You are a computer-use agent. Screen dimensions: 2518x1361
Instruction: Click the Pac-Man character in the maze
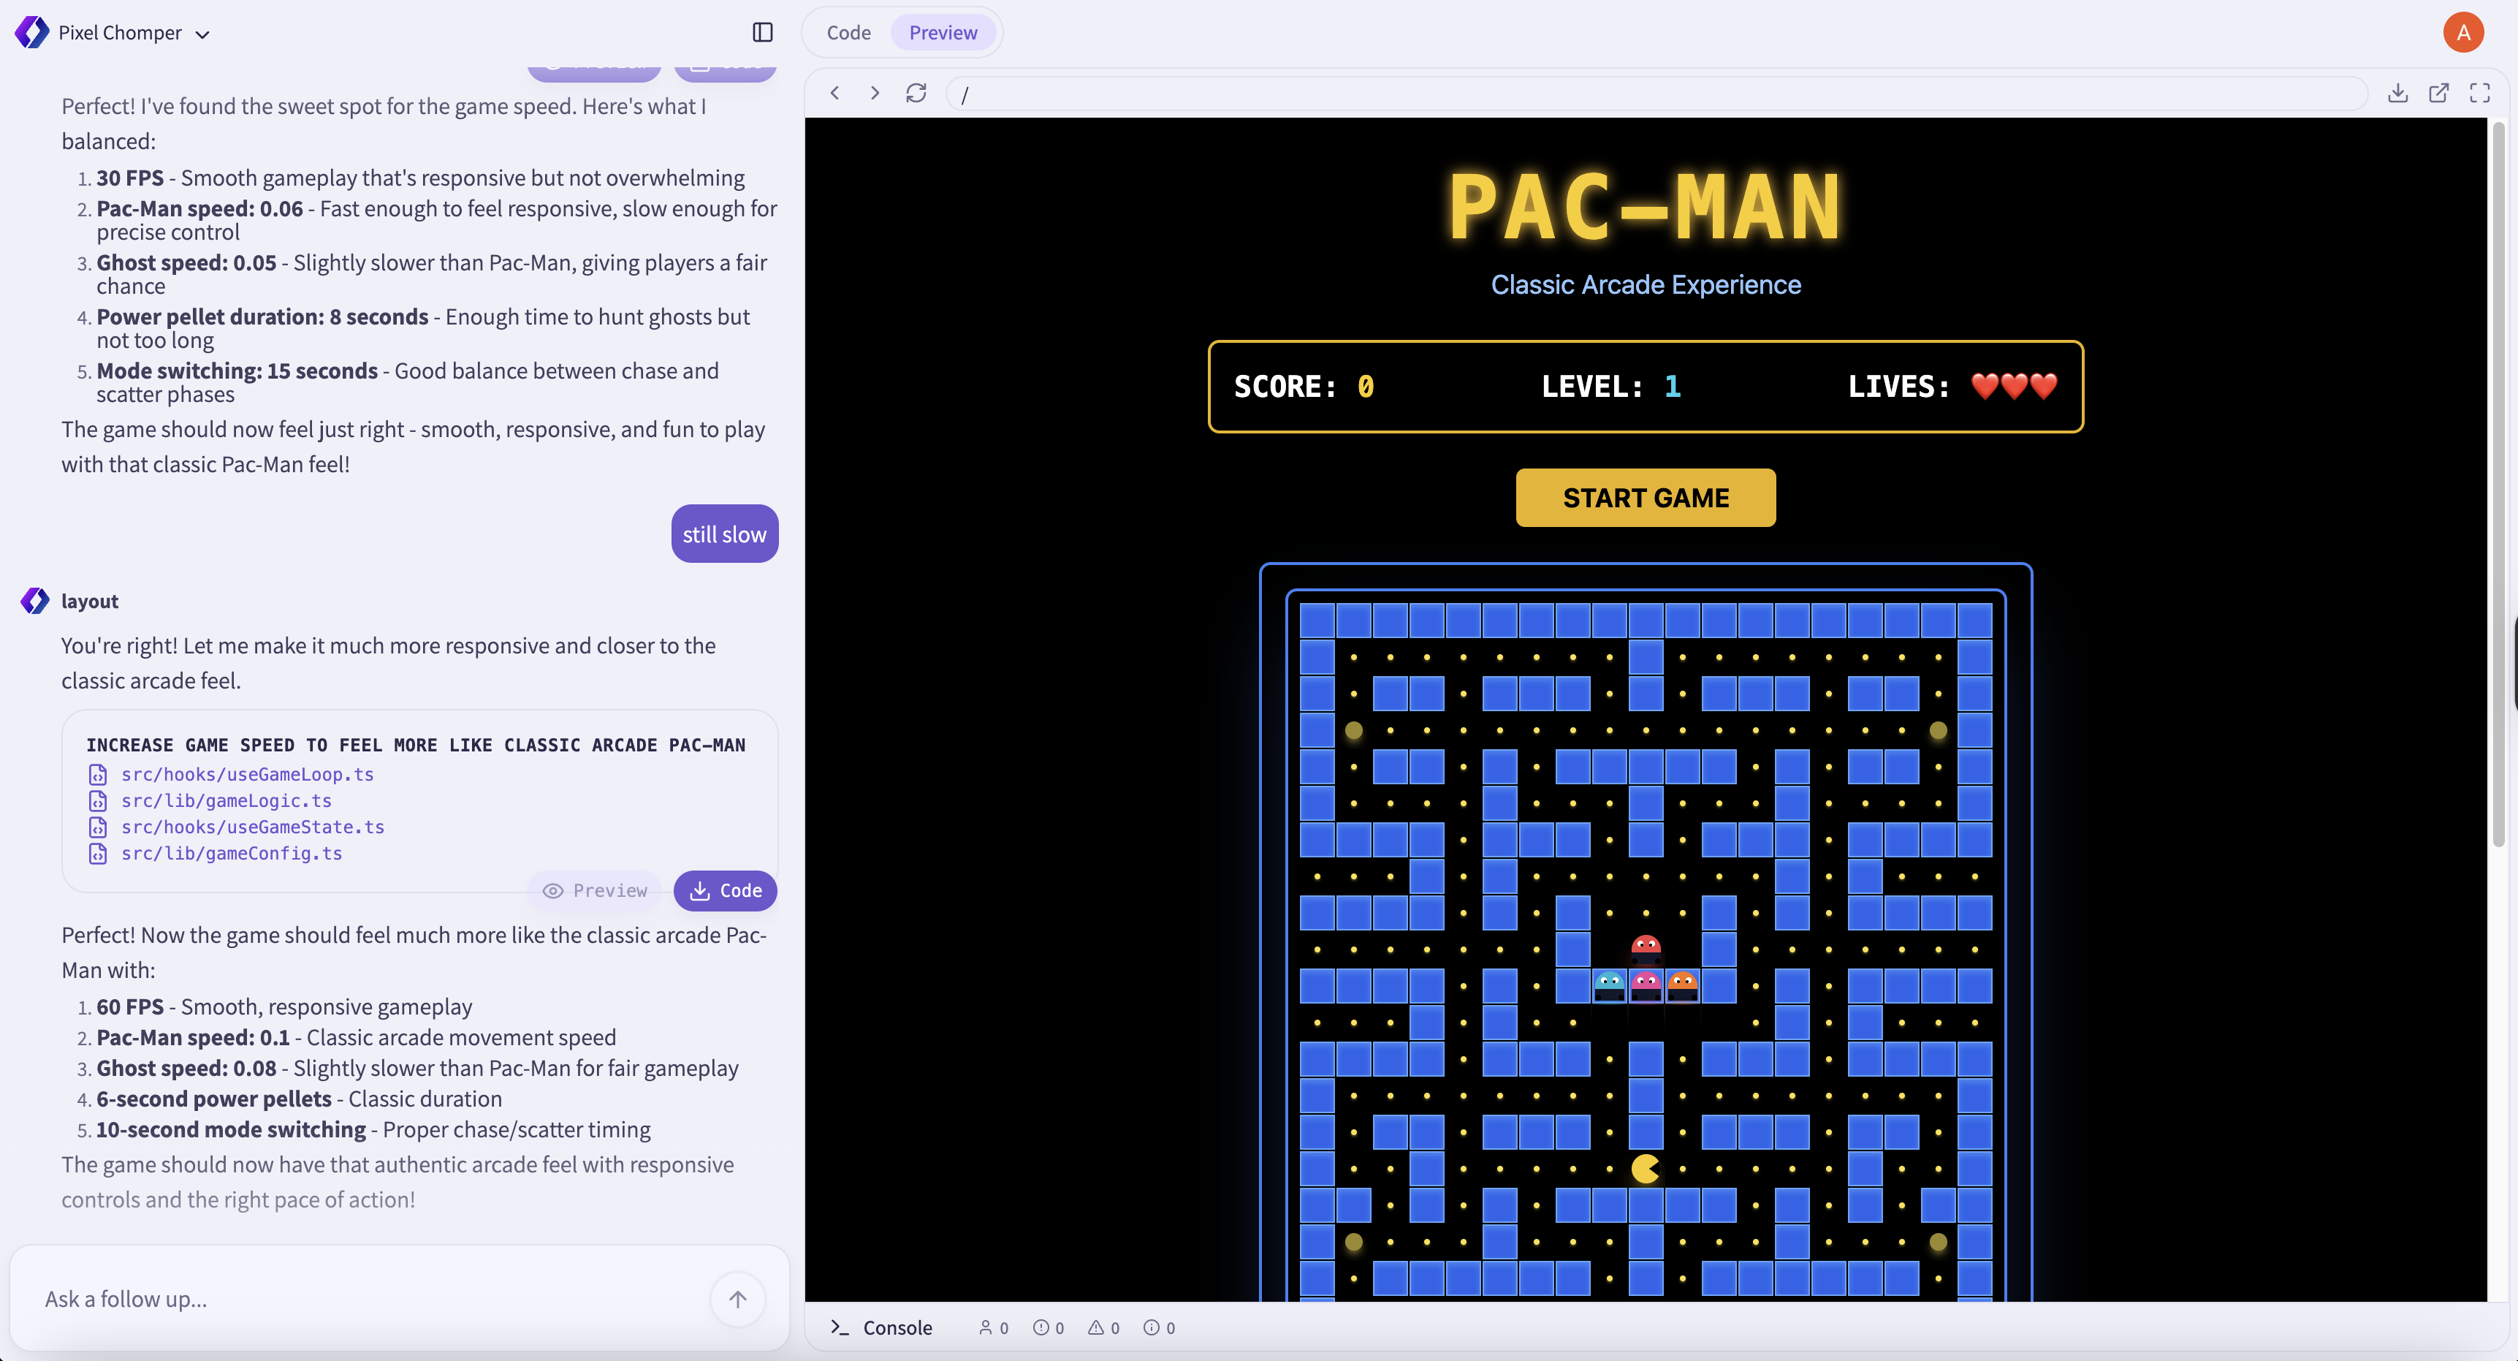click(x=1646, y=1168)
